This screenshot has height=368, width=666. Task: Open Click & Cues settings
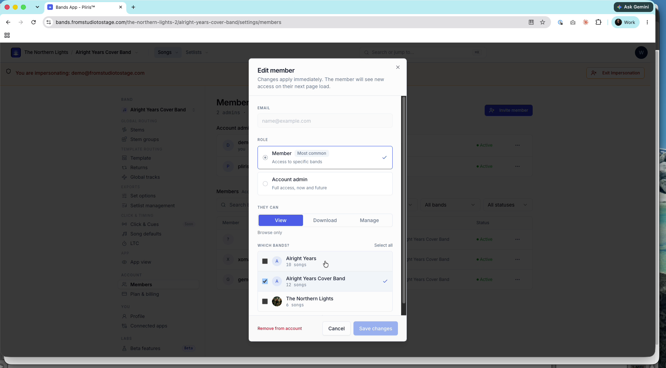pos(144,224)
